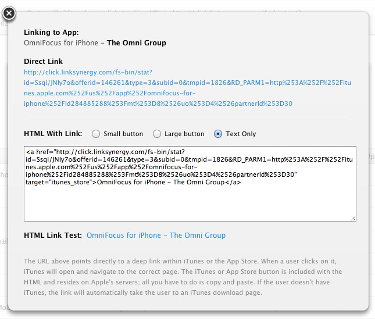Viewport: 375px width, 321px height.
Task: Click 'The Omni Group' bold text
Action: coord(137,43)
